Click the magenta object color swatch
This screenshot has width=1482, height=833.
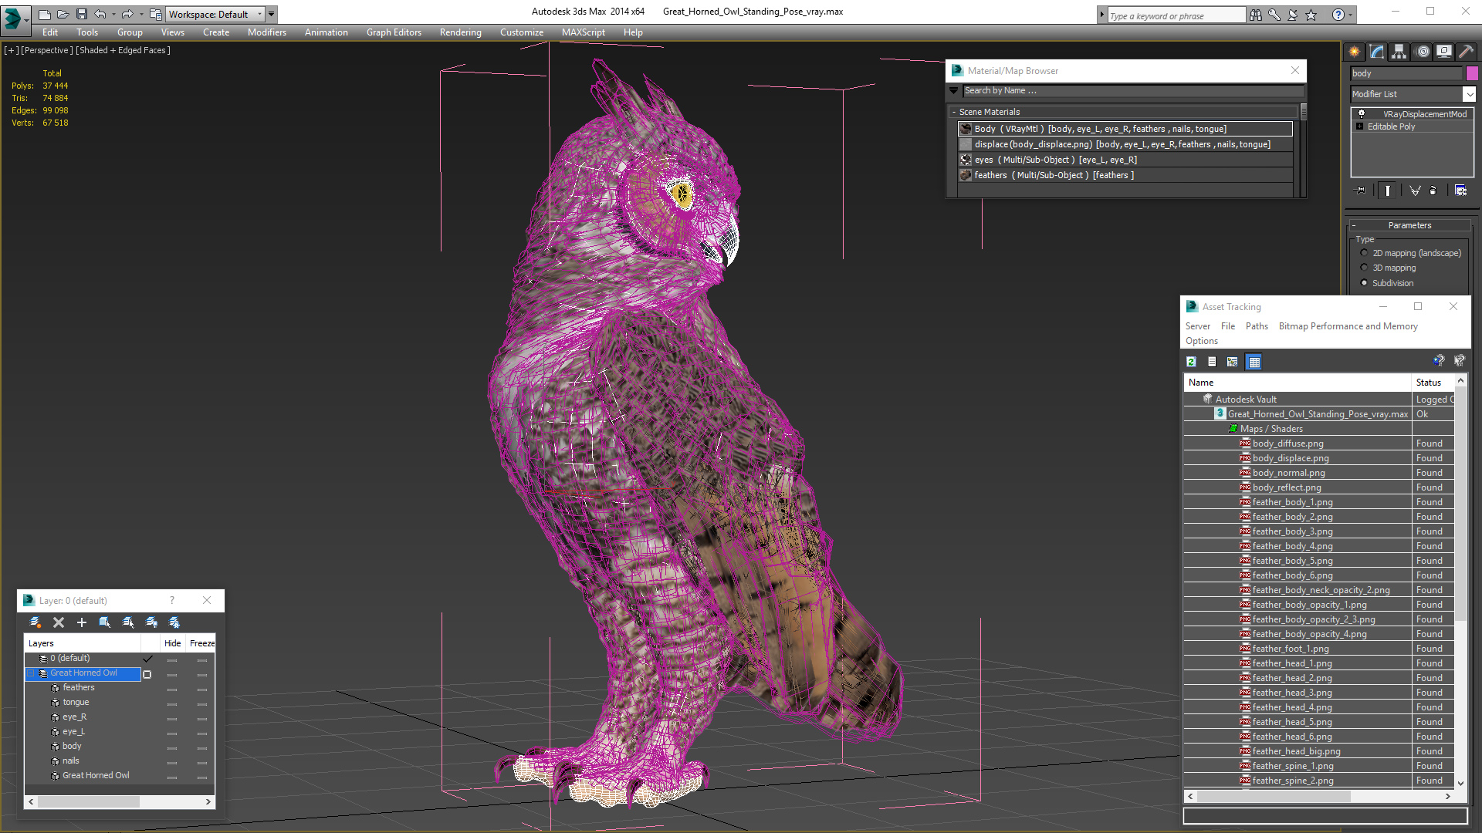[x=1472, y=73]
